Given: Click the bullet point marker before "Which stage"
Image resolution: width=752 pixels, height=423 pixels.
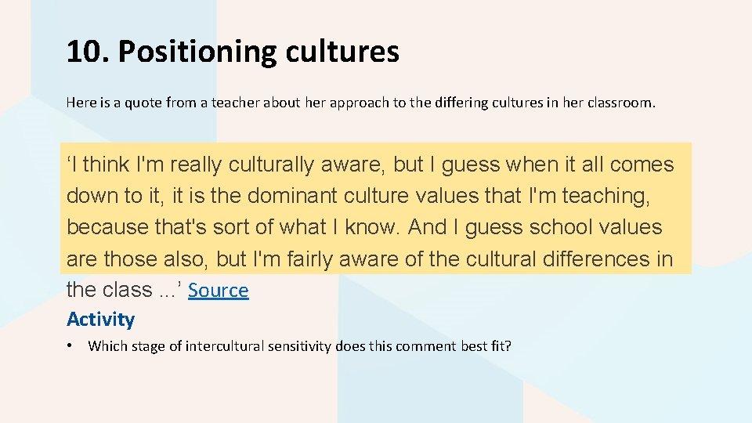Looking at the screenshot, I should pos(70,345).
